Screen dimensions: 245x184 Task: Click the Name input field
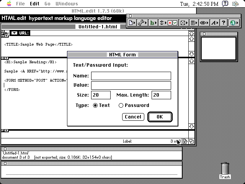[131, 76]
